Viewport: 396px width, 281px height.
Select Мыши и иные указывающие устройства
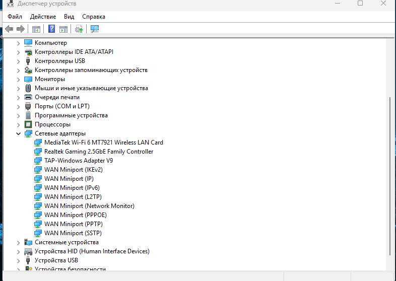click(x=91, y=88)
